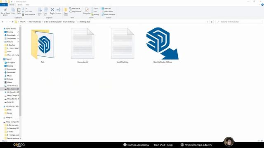Select the SketchUpStudio-2023.exe installer icon
264x148 pixels.
point(163,44)
